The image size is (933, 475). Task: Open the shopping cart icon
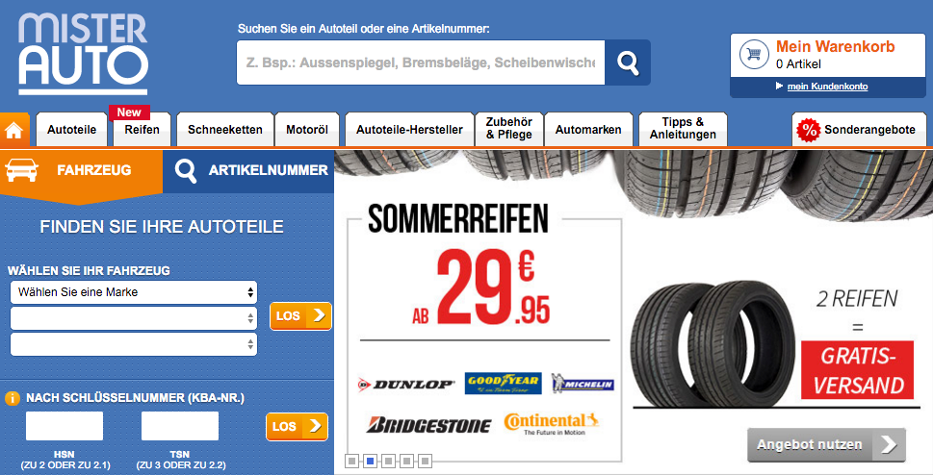tap(754, 55)
